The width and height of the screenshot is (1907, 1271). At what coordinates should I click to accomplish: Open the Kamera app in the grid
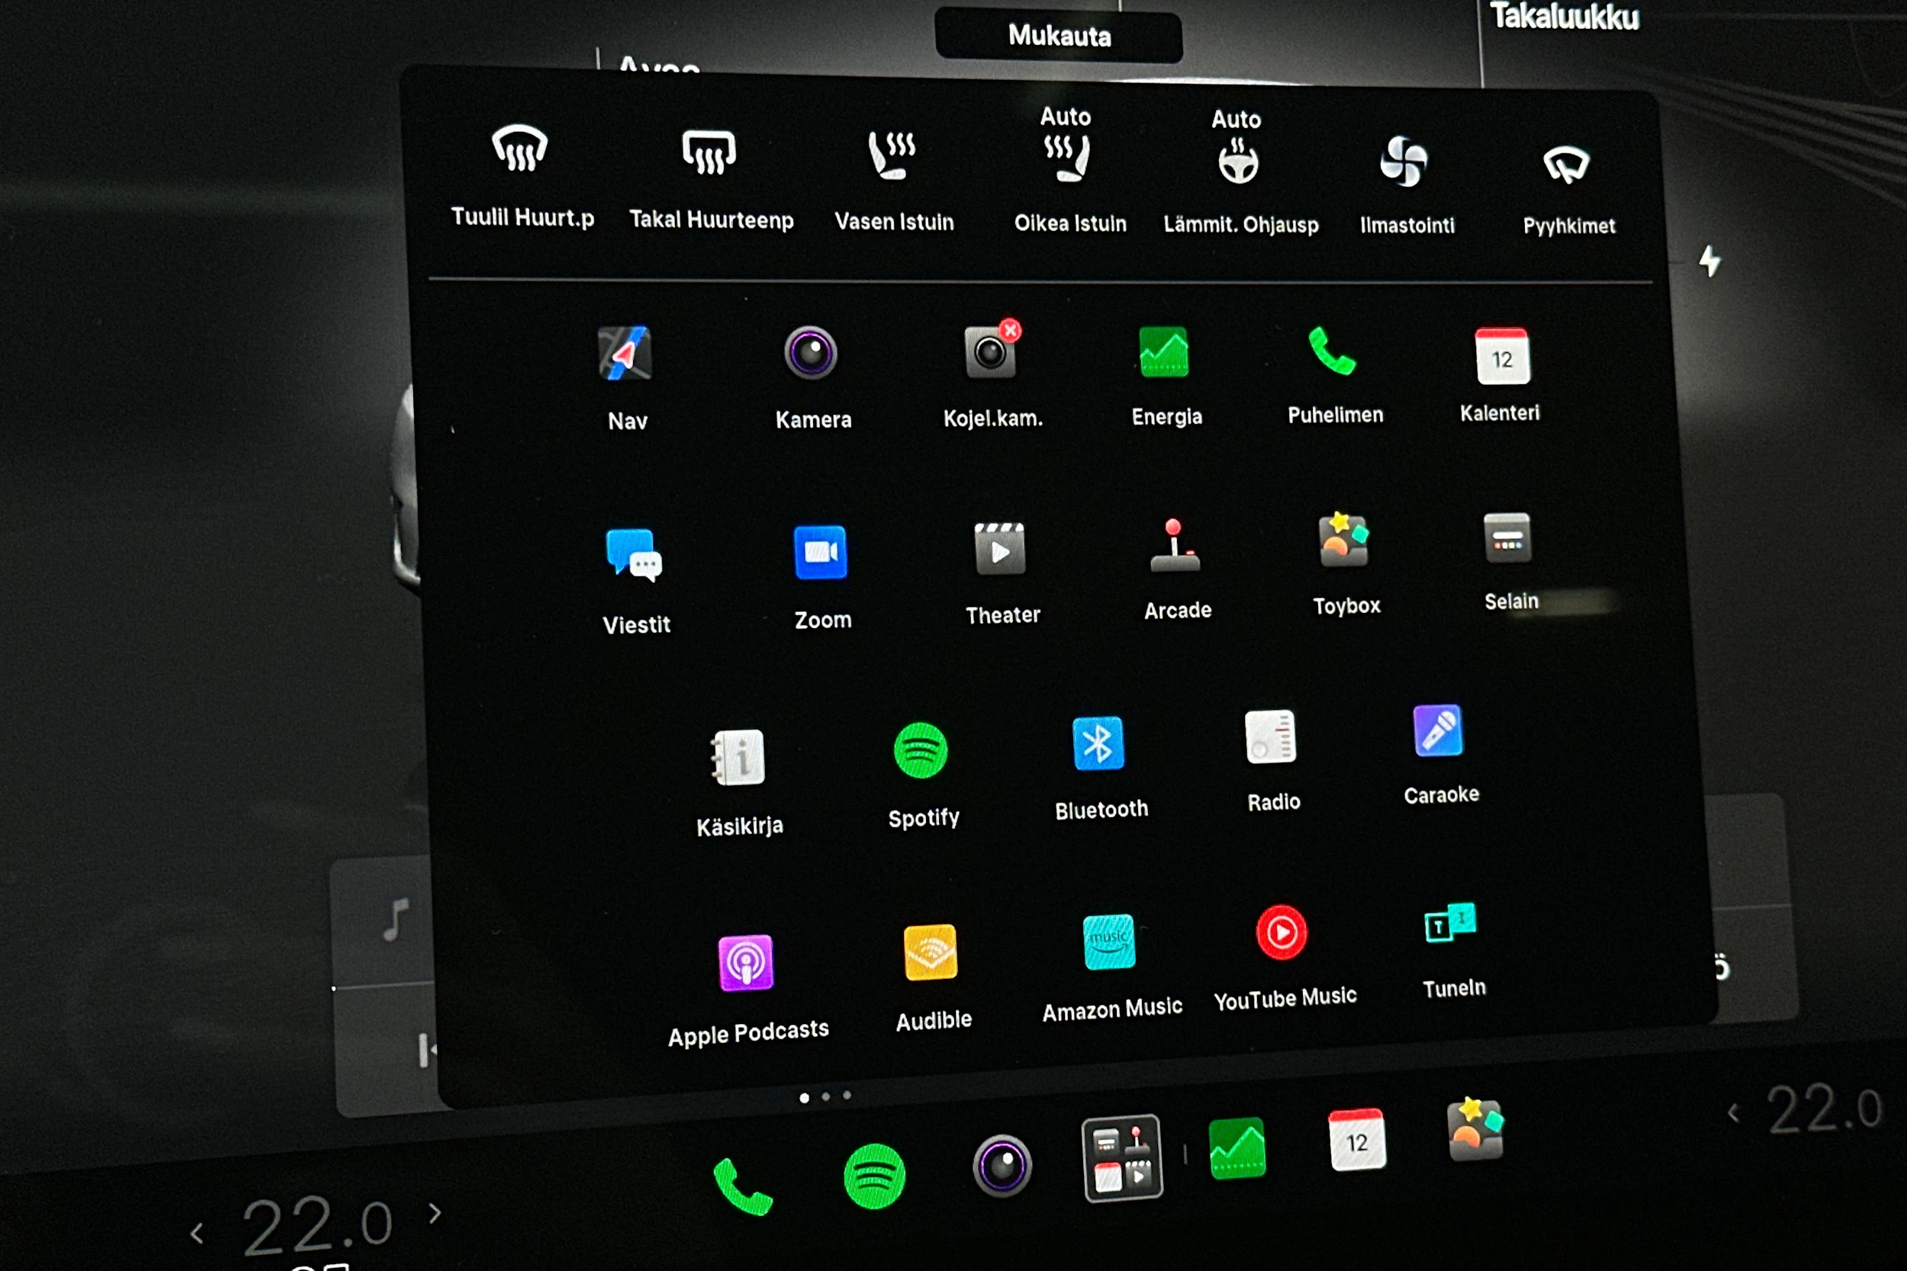810,352
